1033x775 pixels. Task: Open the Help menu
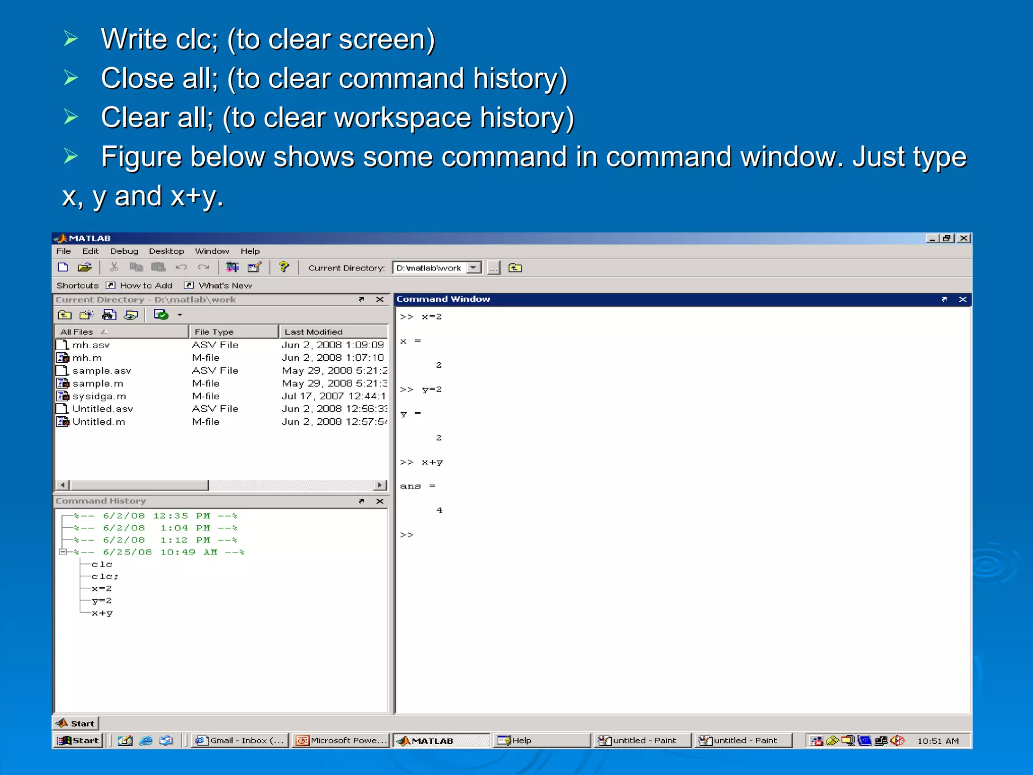[x=250, y=251]
